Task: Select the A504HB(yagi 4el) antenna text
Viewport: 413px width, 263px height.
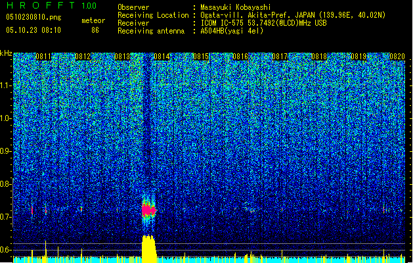Action: coord(232,31)
